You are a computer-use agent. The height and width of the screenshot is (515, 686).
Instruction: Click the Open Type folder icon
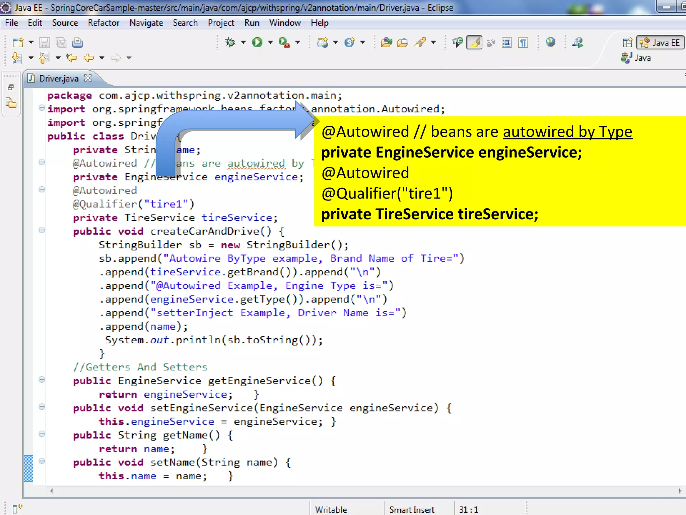pyautogui.click(x=386, y=43)
